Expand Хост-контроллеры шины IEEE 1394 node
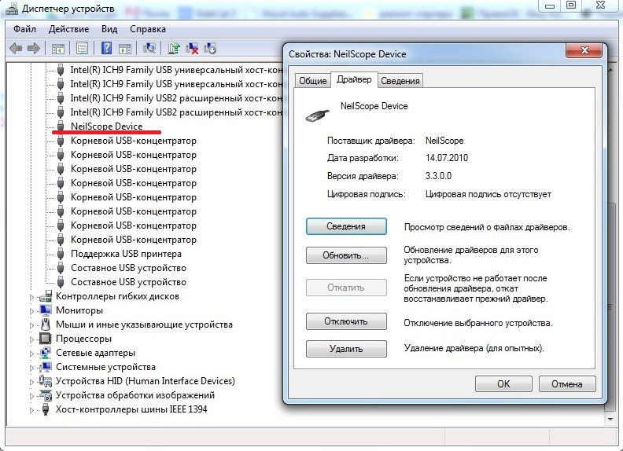Viewport: 623px width, 451px height. click(32, 410)
